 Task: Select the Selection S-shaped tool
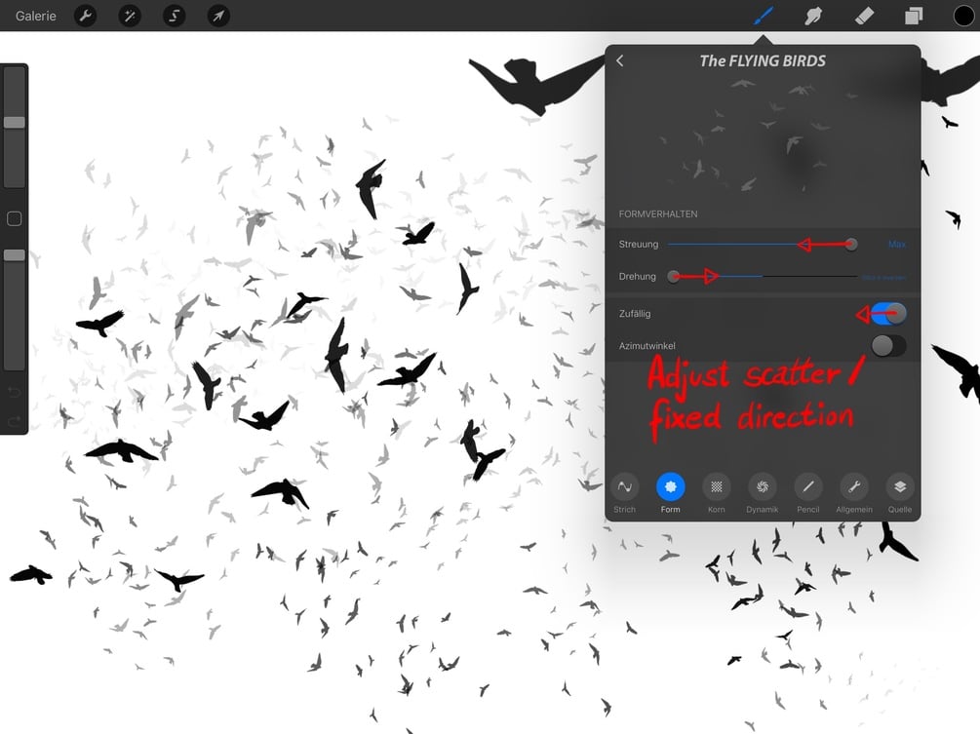(175, 16)
